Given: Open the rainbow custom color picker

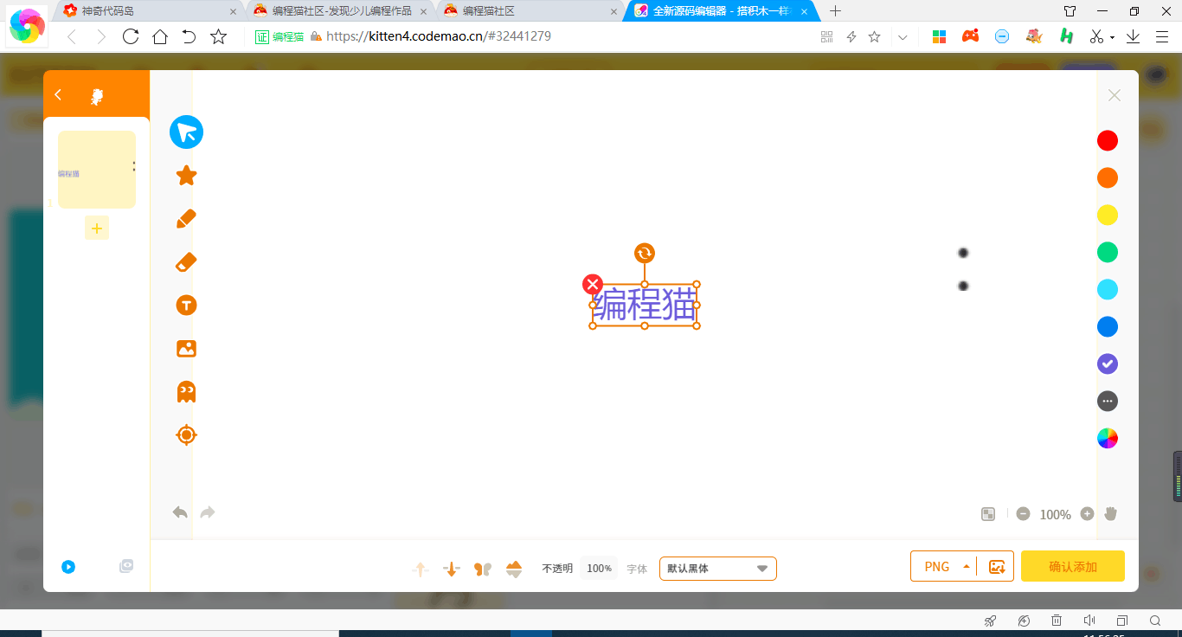Looking at the screenshot, I should (1108, 438).
